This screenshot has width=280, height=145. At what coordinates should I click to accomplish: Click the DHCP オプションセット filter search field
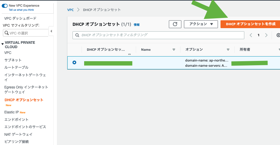[158, 35]
